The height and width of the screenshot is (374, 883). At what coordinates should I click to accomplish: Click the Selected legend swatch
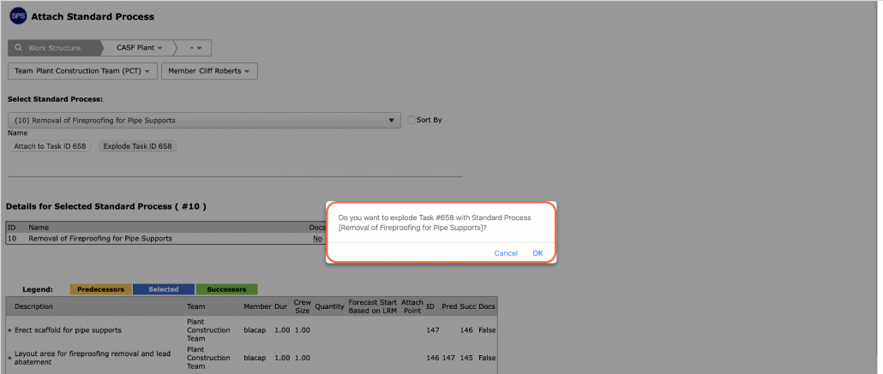[164, 289]
